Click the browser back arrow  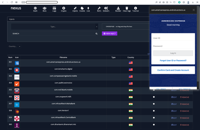[3, 2]
